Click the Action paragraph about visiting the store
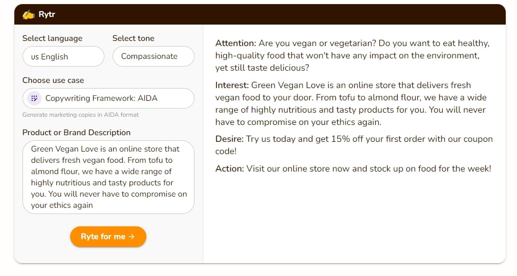 click(353, 168)
